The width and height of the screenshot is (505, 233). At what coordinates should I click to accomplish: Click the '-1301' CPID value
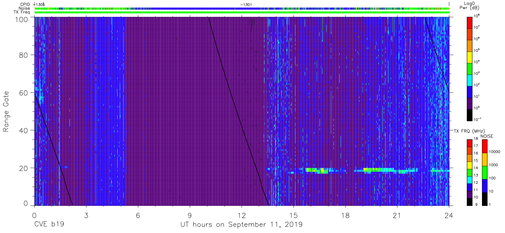click(246, 4)
